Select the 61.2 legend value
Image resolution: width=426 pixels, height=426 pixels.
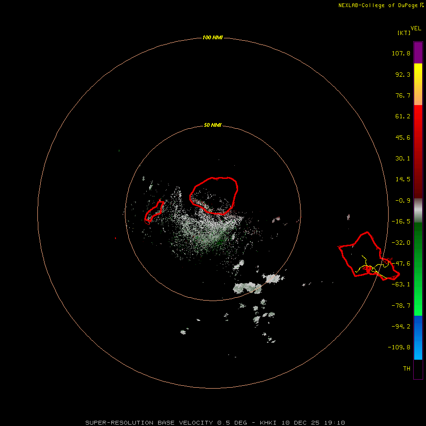[403, 116]
